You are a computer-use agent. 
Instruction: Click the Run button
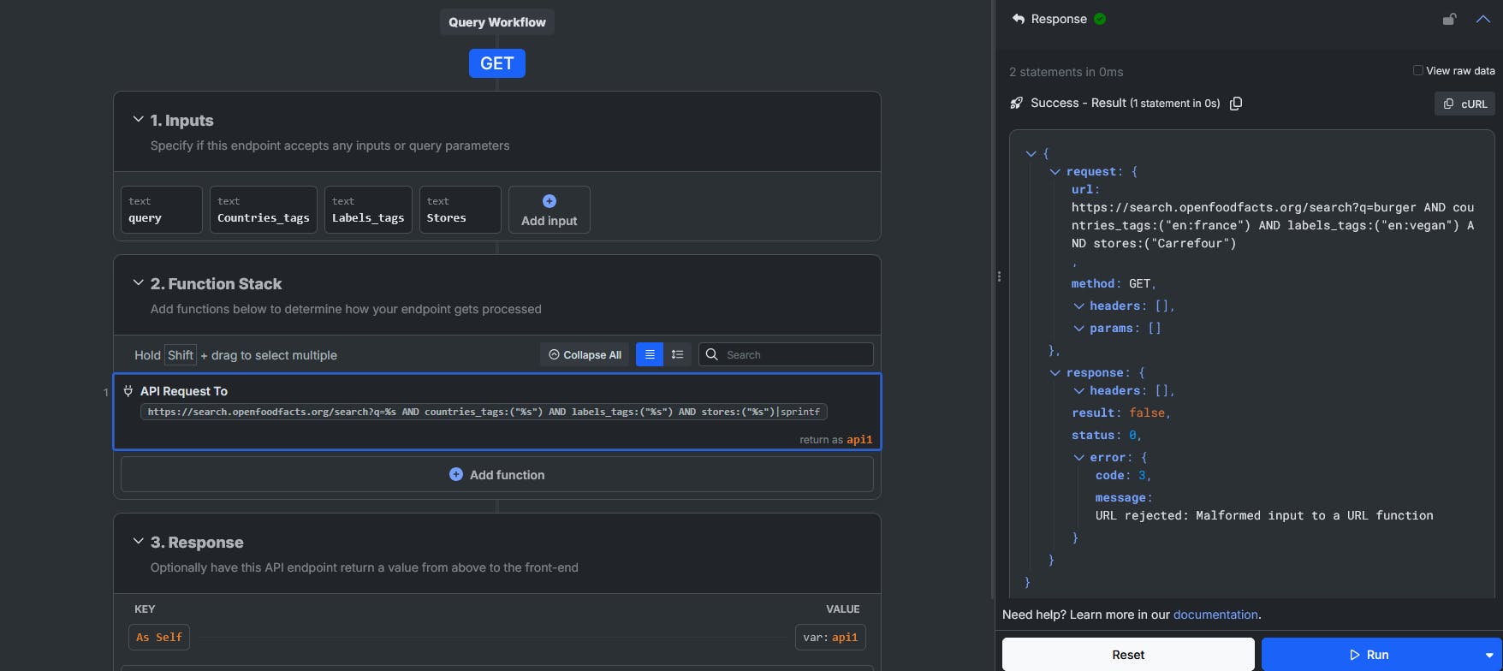pyautogui.click(x=1369, y=655)
